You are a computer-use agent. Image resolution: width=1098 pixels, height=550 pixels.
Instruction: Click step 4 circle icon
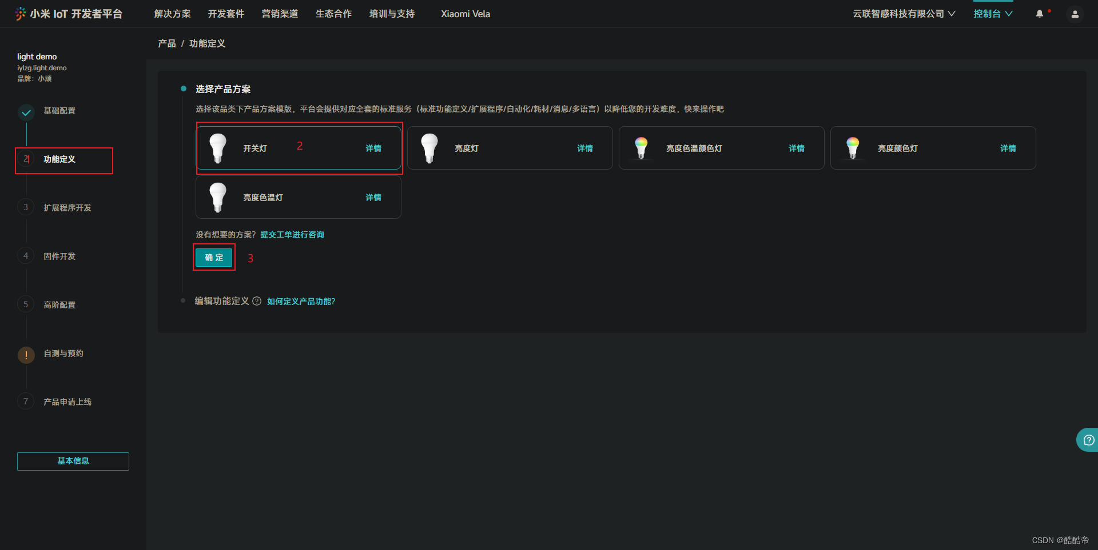click(26, 256)
